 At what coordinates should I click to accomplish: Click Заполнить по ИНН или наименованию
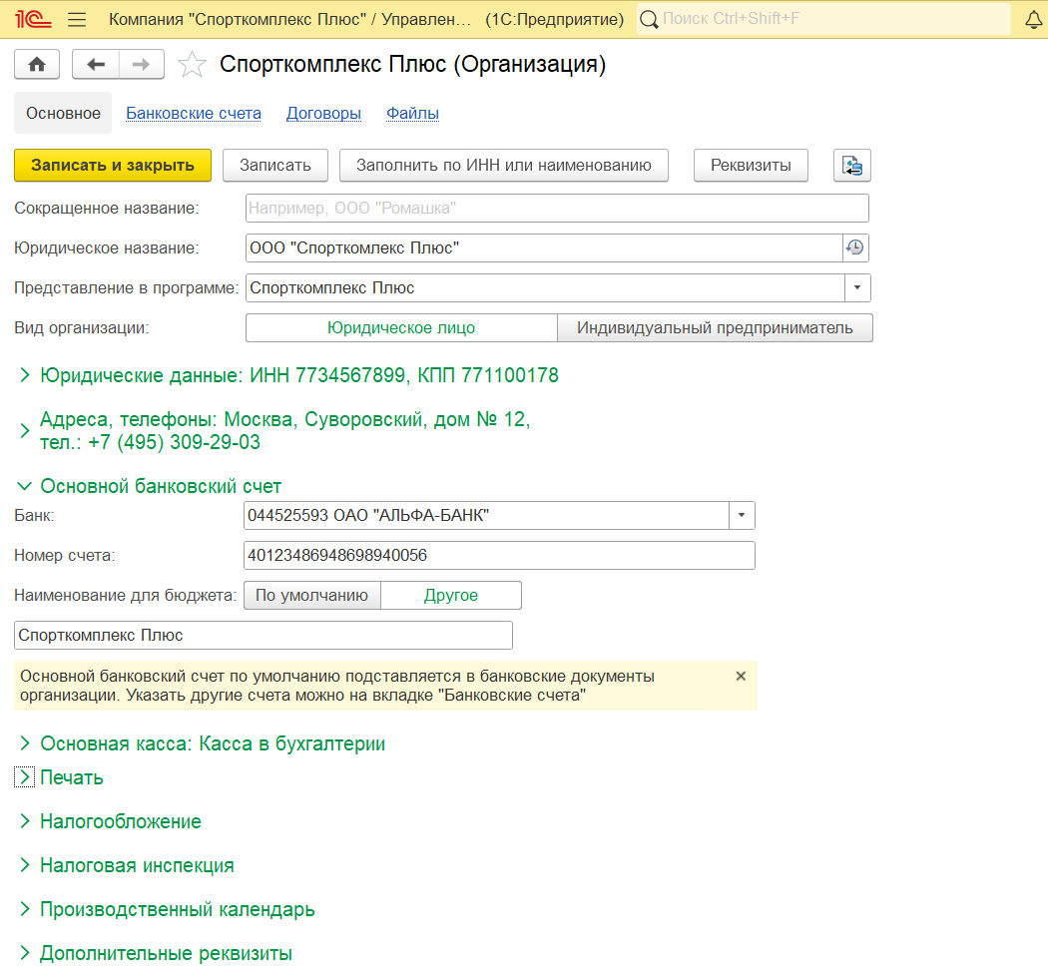(x=504, y=165)
